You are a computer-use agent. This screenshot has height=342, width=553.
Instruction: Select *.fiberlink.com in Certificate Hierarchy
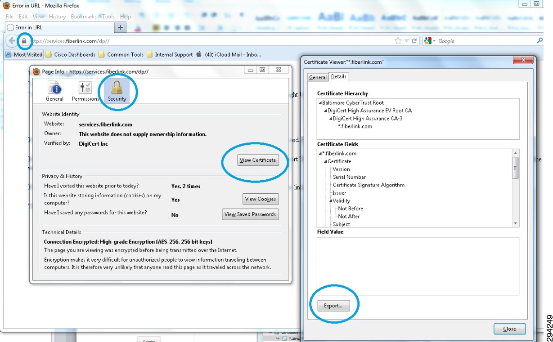355,126
